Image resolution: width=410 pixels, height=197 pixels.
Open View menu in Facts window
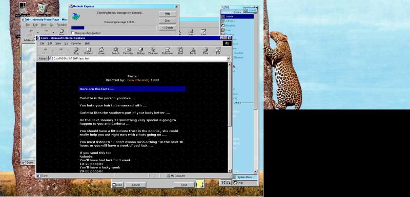point(58,43)
